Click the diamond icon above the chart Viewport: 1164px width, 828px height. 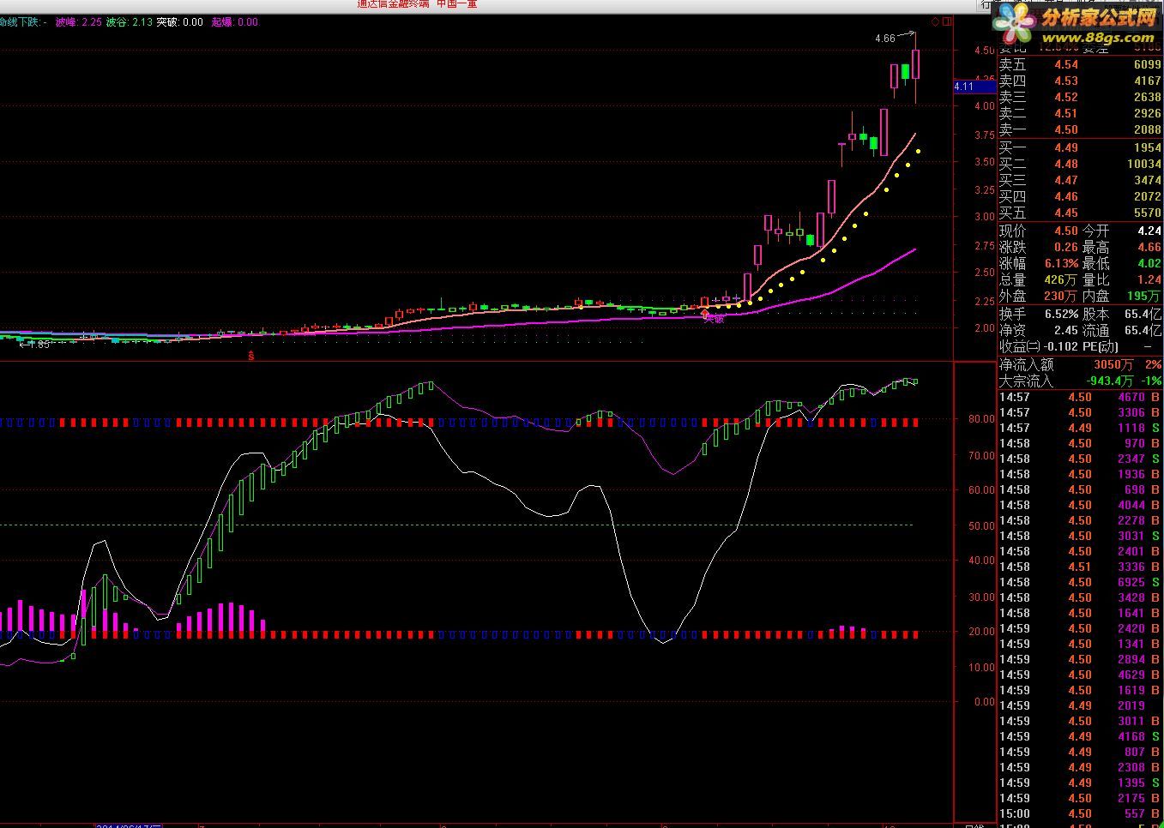coord(935,21)
